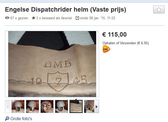
Task: Click the PostNL shipping logo
Action: pyautogui.click(x=106, y=49)
